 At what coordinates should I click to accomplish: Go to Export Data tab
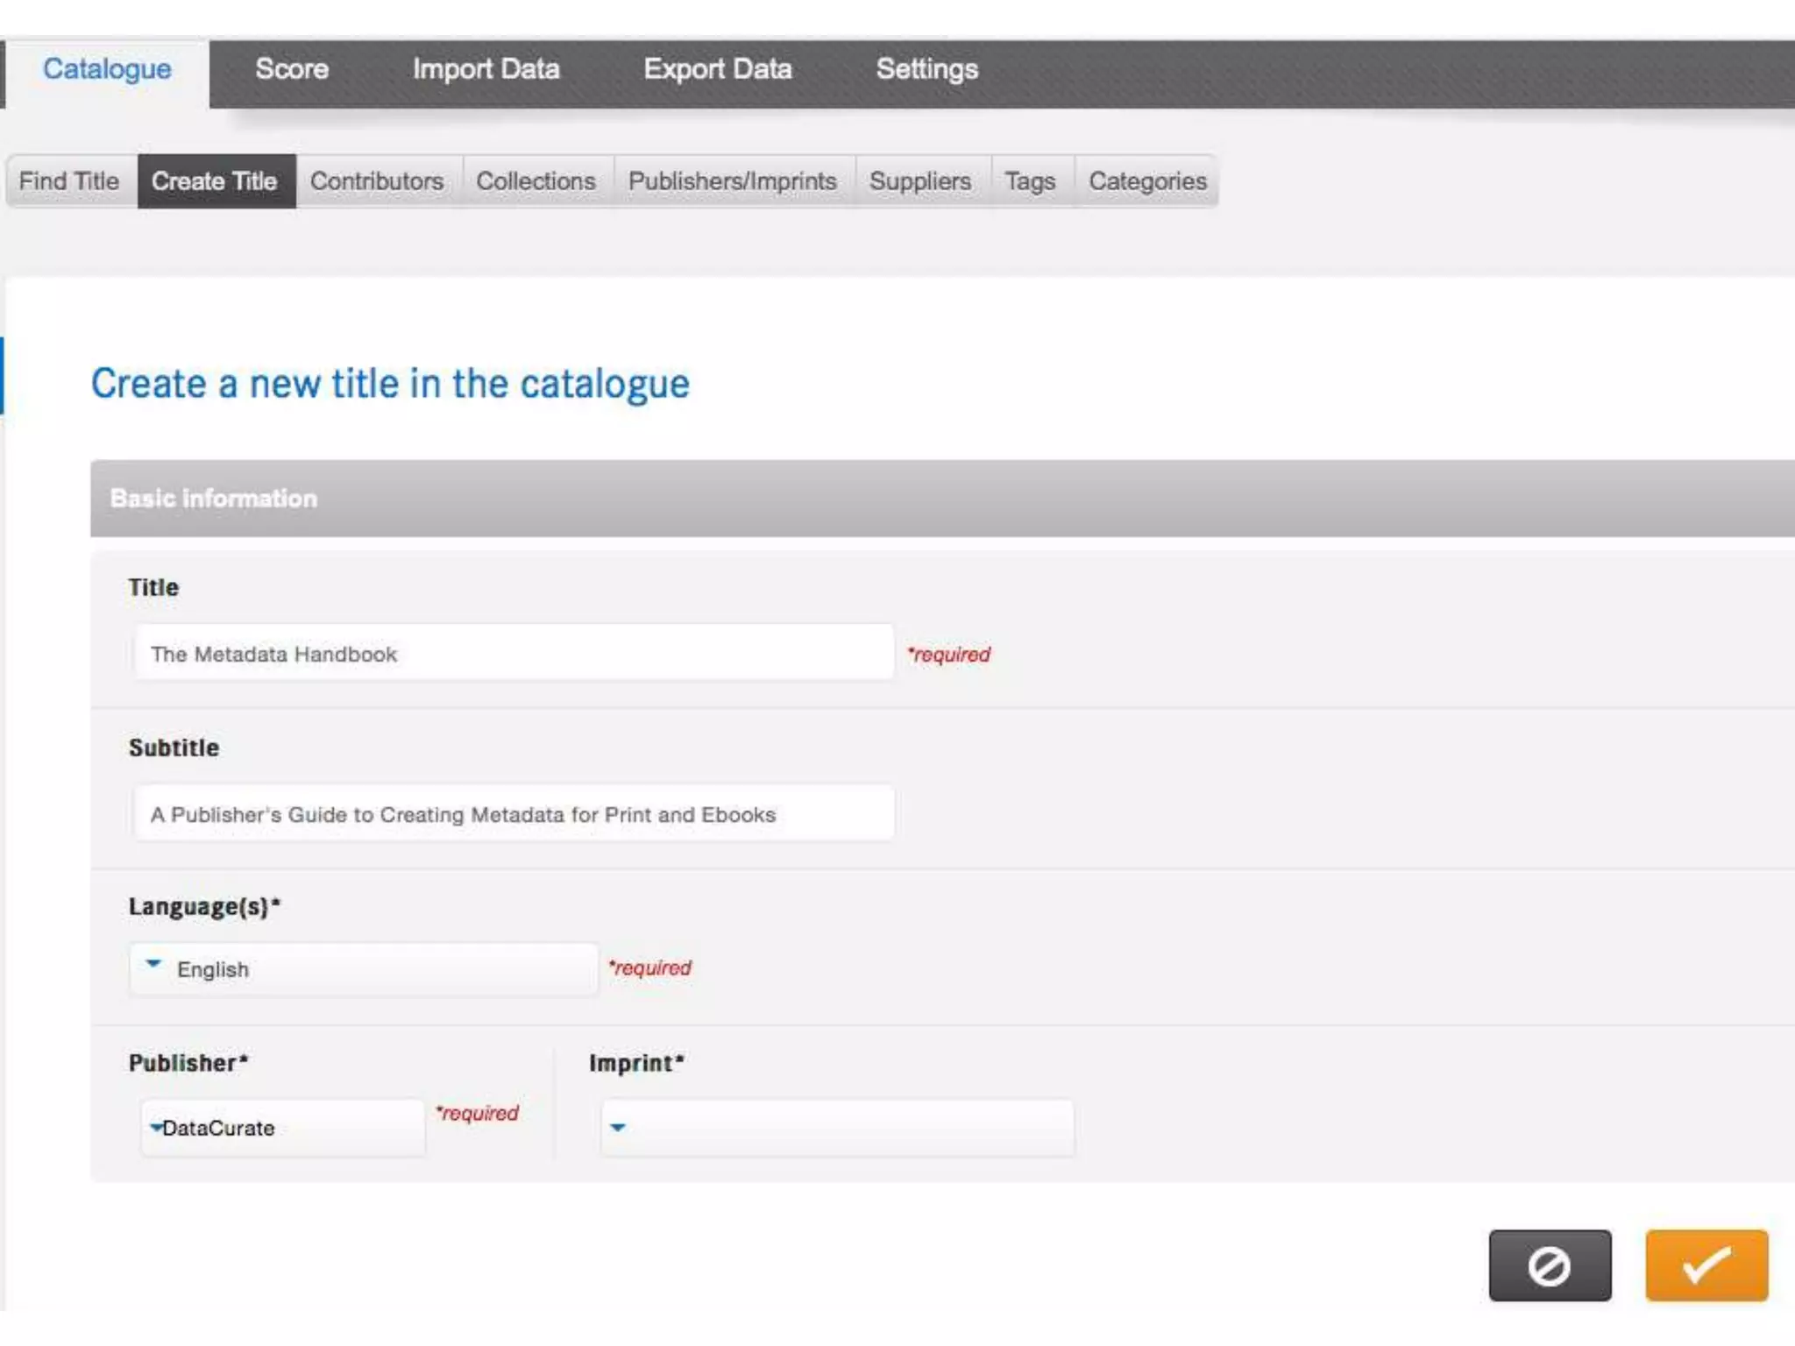click(x=717, y=69)
